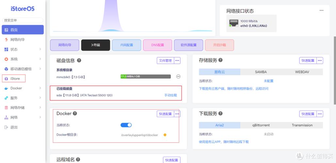Viewport: 336px width, 163px height.
Task: Click the 未配置 status link
Action: click(x=268, y=81)
